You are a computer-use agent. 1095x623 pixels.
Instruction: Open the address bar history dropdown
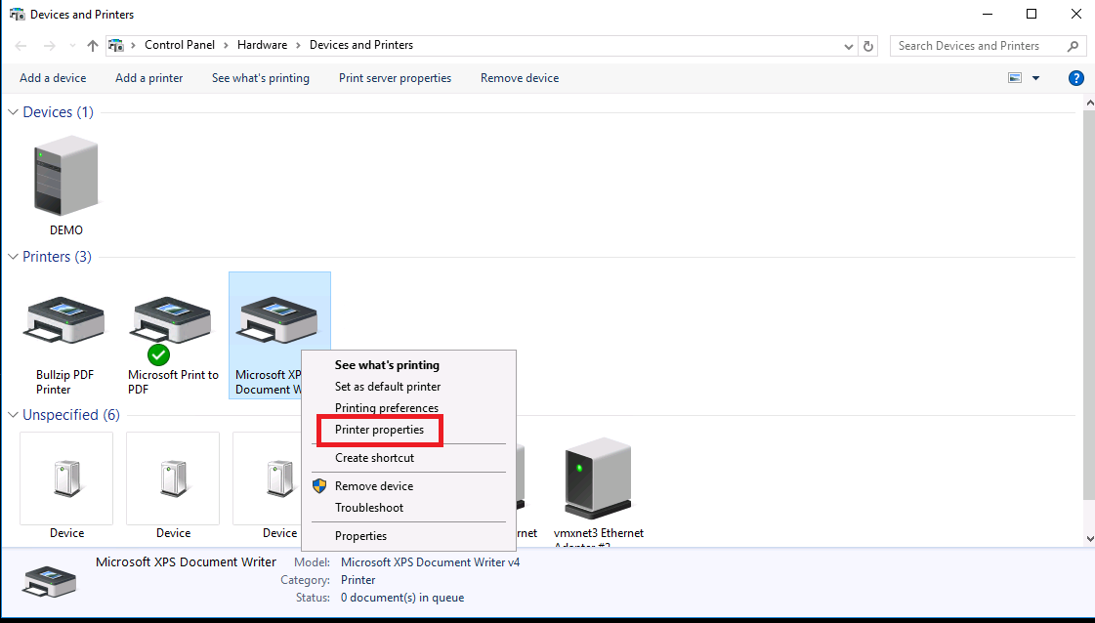pyautogui.click(x=849, y=46)
